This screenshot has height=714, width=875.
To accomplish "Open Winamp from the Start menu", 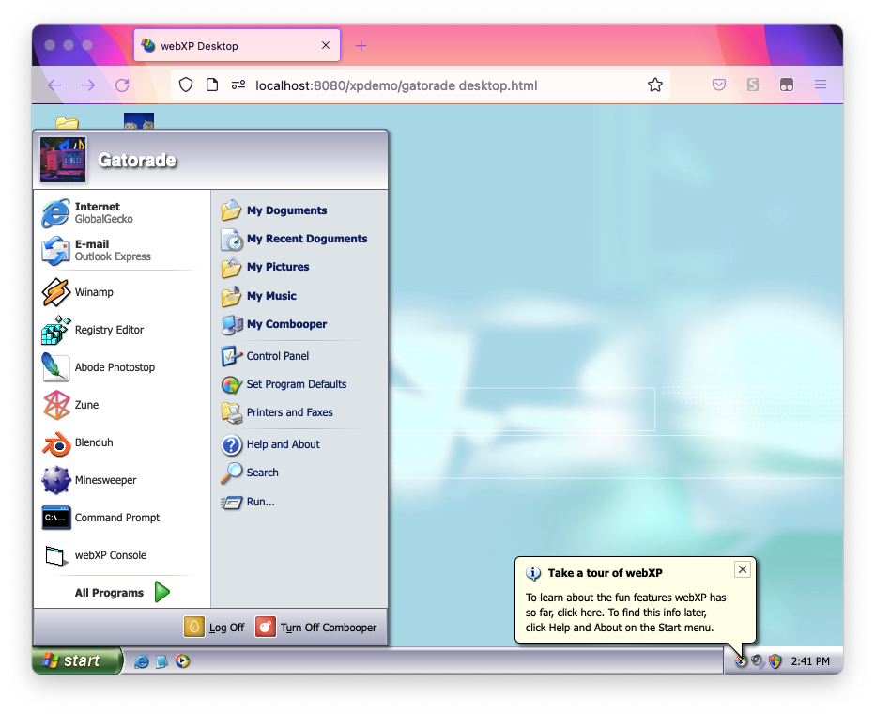I will [x=94, y=292].
